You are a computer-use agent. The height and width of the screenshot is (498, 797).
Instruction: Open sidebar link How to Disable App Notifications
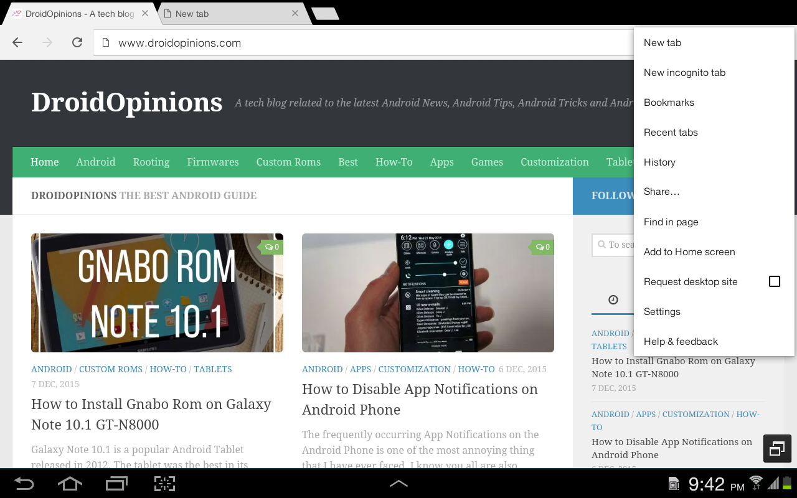672,448
